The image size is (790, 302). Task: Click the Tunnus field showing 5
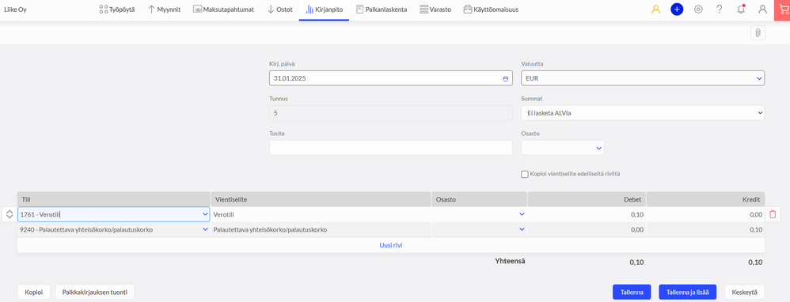[x=390, y=113]
